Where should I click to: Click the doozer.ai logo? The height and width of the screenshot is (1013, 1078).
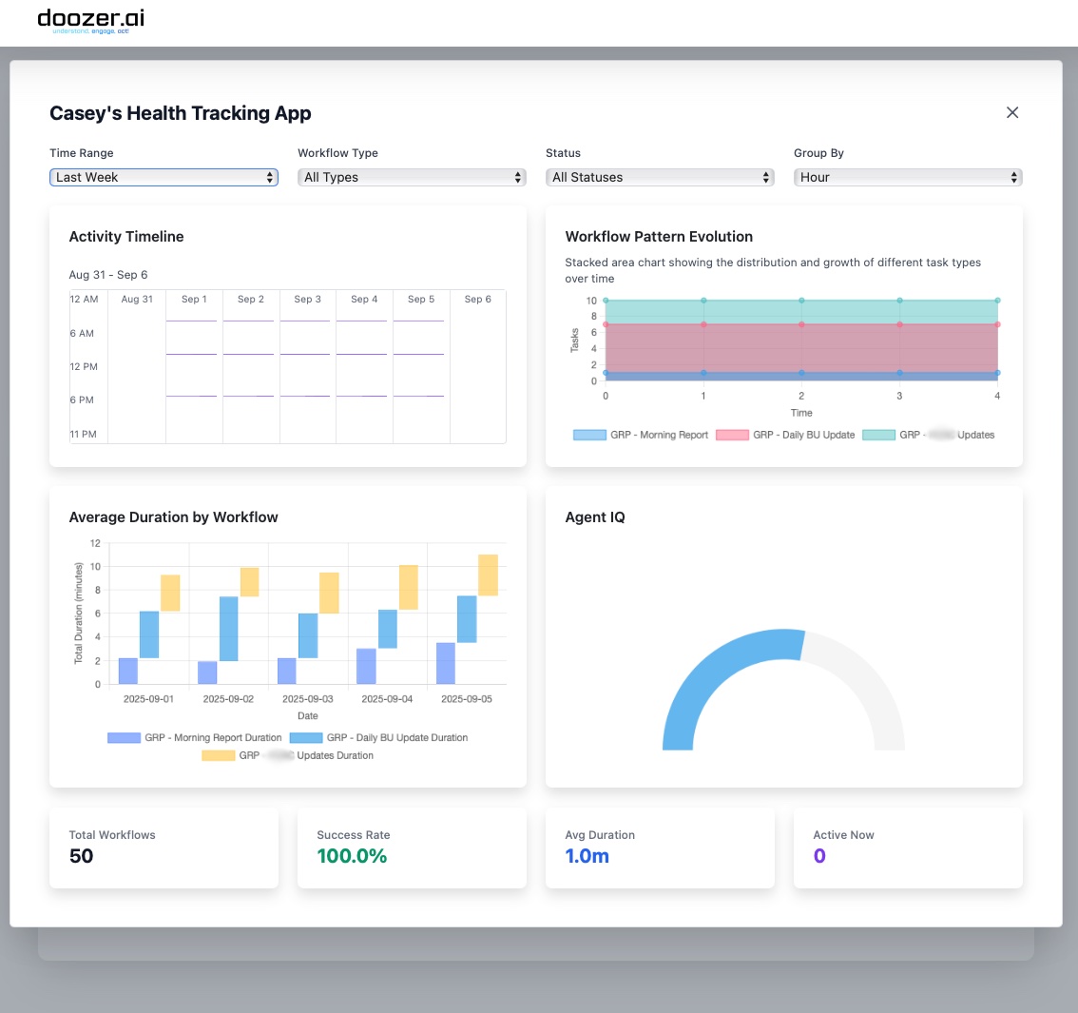(x=90, y=21)
